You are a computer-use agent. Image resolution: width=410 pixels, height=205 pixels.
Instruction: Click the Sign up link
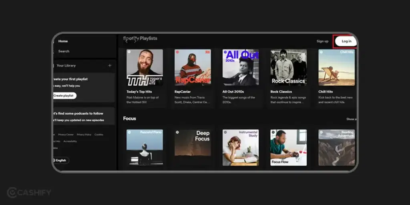click(322, 41)
